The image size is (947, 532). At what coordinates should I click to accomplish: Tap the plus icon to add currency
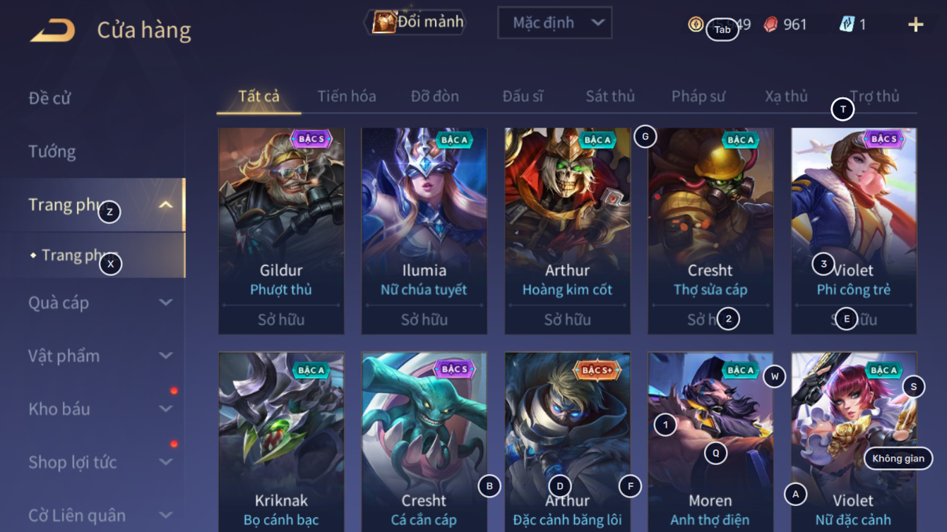coord(916,25)
